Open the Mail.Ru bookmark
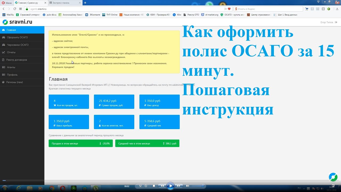341x192 pixels. pyautogui.click(x=8, y=15)
